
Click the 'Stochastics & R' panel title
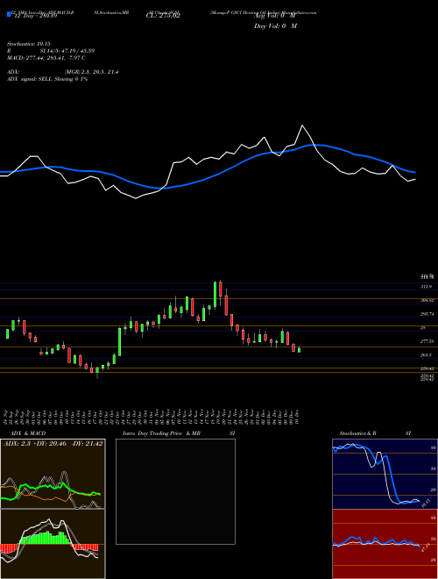[x=358, y=433]
